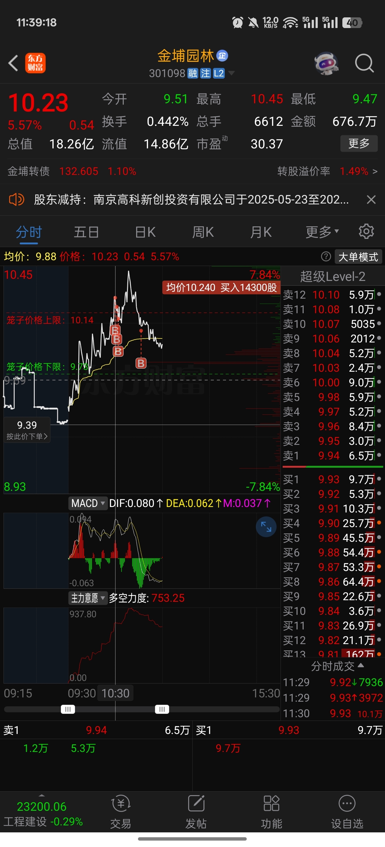385x847 pixels.
Task: Expand 工程建设 index bar
Action: (43, 813)
